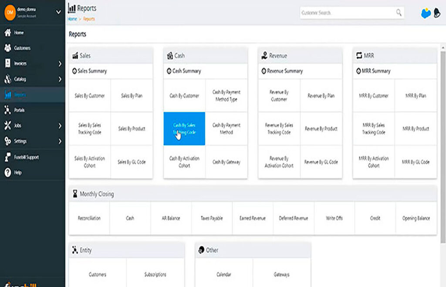Image resolution: width=446 pixels, height=287 pixels.
Task: Click the orange DM avatar
Action: click(10, 13)
